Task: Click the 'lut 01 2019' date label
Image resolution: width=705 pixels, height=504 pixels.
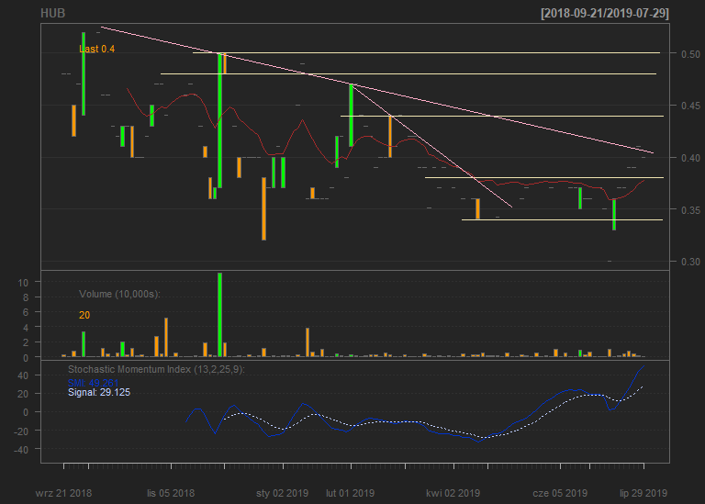Action: 351,493
